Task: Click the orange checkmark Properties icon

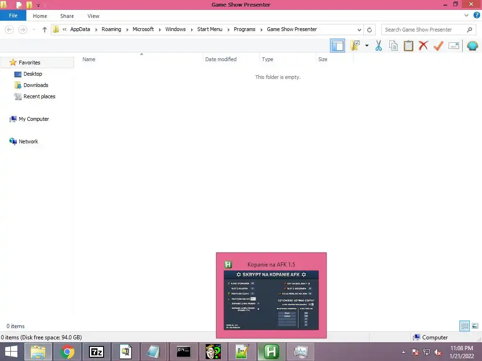Action: click(x=438, y=46)
